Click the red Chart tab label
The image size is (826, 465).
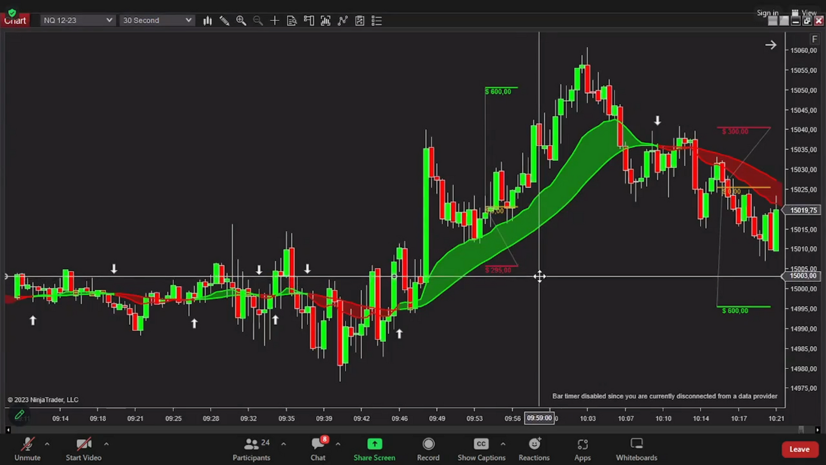(15, 21)
